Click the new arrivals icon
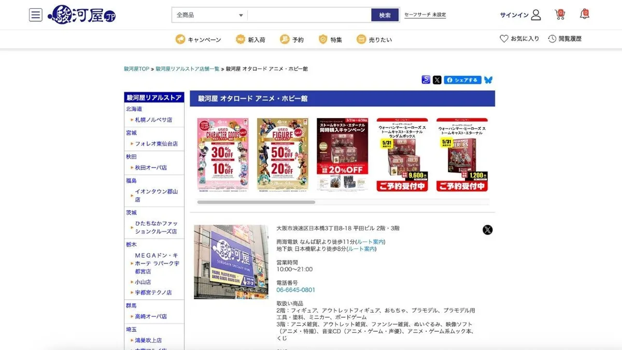 (x=241, y=39)
